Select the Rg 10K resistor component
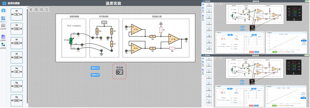The height and width of the screenshot is (108, 310). coord(16,86)
